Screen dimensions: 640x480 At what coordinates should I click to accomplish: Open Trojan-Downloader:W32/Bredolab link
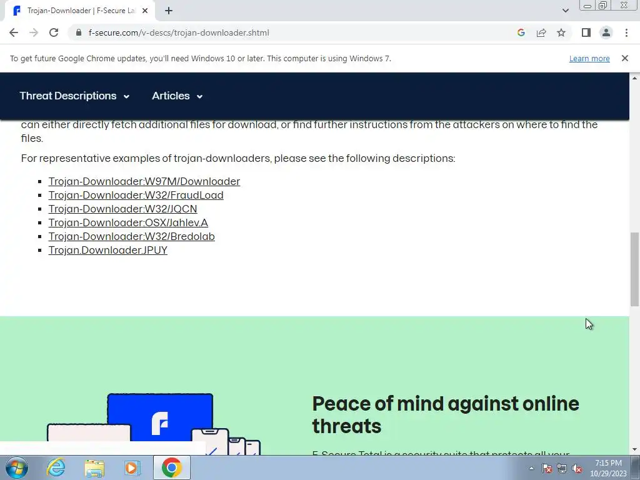131,237
